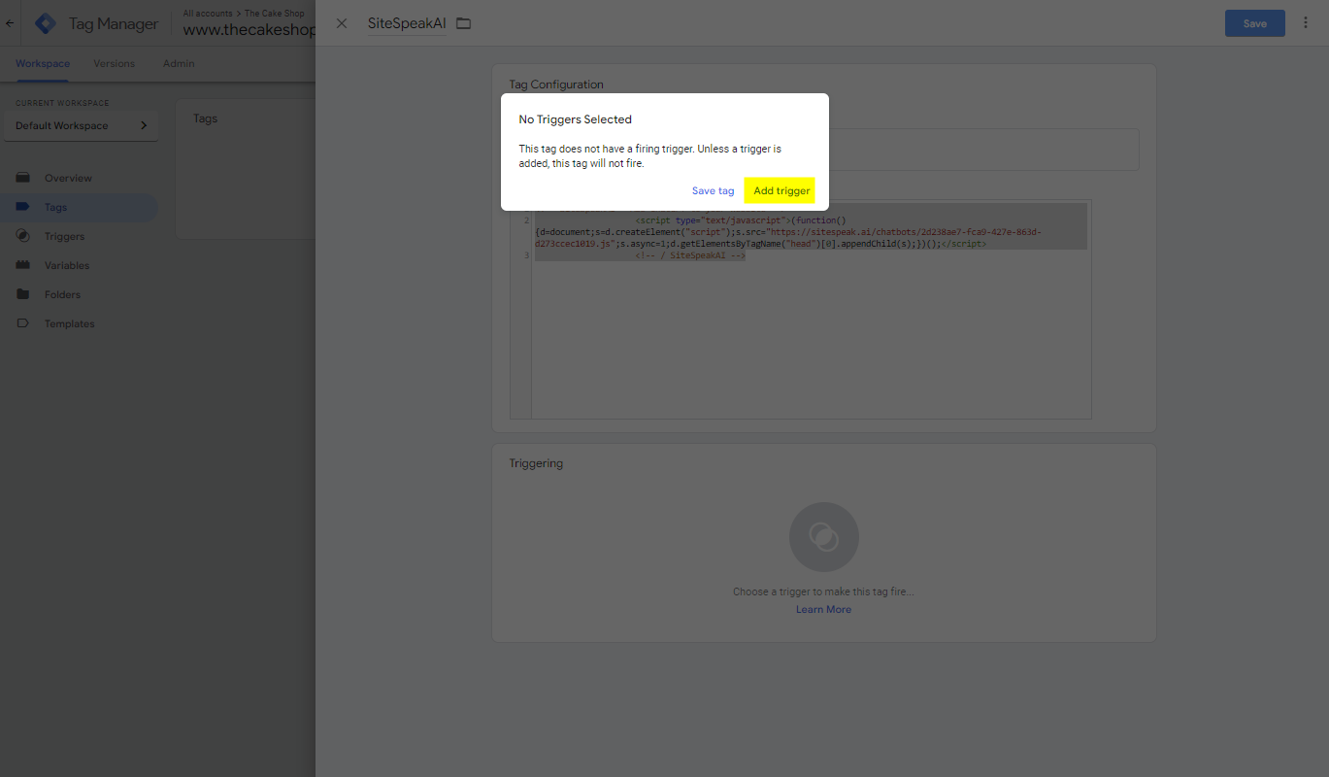The width and height of the screenshot is (1329, 777).
Task: Click the Triggering section heading
Action: pos(536,463)
